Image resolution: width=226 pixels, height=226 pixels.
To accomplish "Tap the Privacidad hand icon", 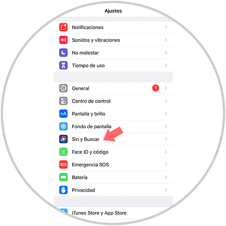I will click(63, 190).
